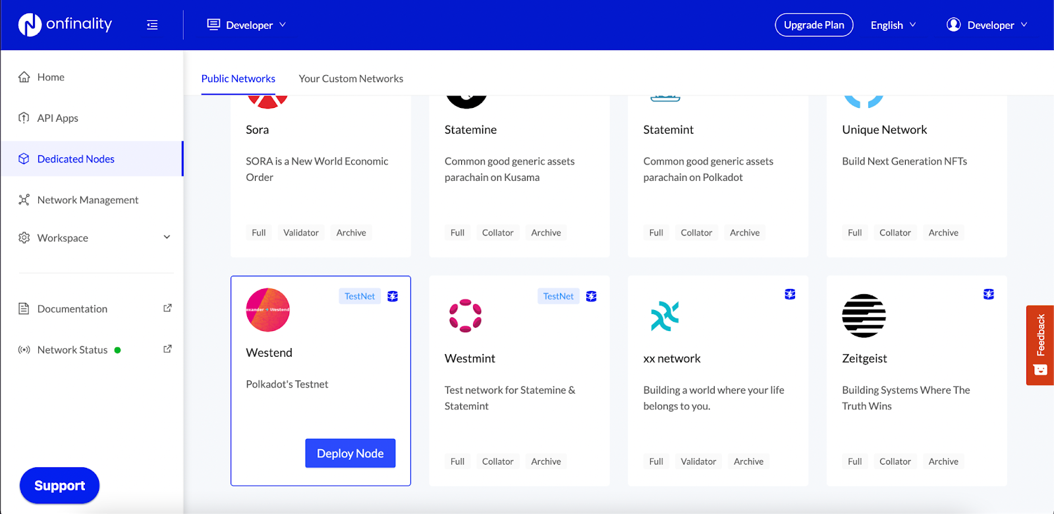The image size is (1054, 514).
Task: Click the badge icon on Westend card
Action: tap(393, 296)
